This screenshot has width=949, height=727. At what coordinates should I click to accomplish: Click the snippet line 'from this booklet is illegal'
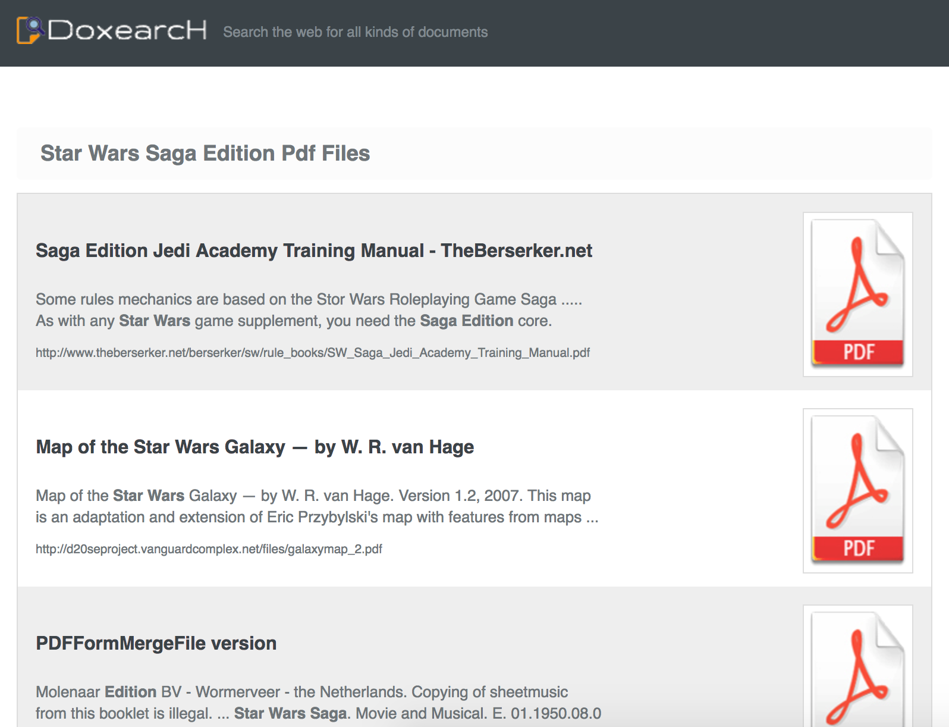[319, 713]
